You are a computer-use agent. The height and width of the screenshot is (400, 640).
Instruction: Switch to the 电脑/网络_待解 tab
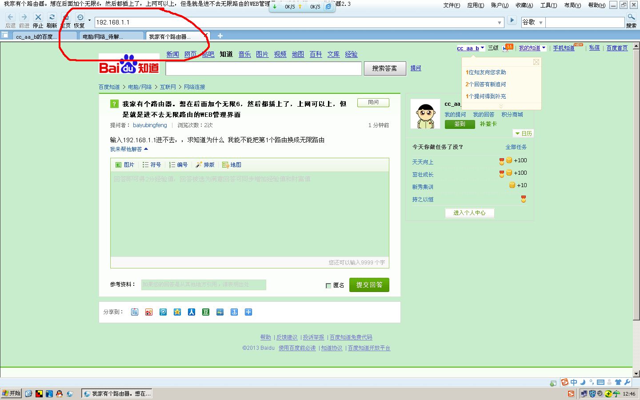click(110, 36)
